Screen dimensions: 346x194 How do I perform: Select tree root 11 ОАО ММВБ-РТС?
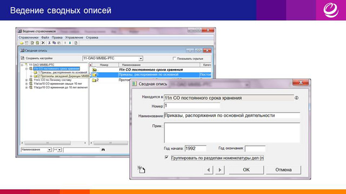[42, 65]
